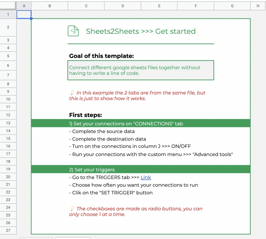
Task: Select column H header
Action: 258,6
